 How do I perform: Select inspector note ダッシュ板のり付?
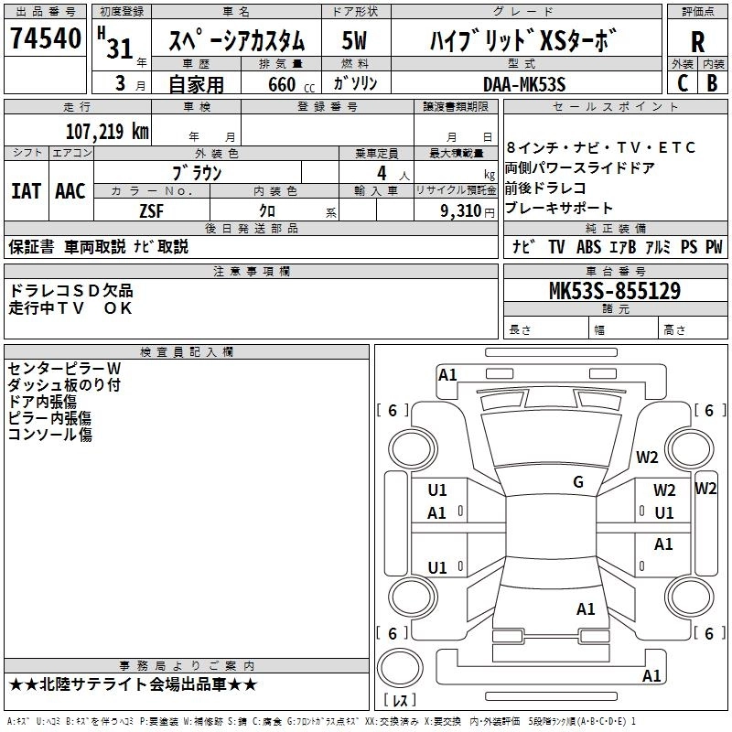(x=64, y=384)
